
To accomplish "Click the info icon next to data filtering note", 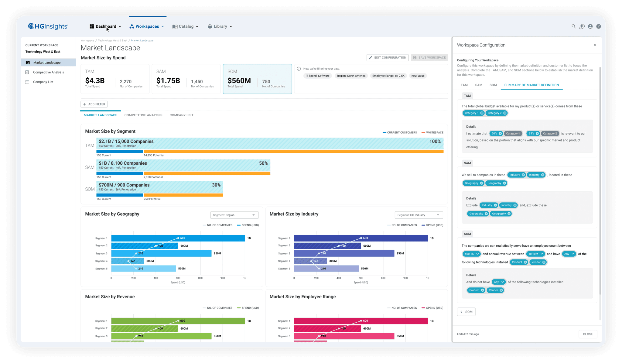I will click(299, 68).
